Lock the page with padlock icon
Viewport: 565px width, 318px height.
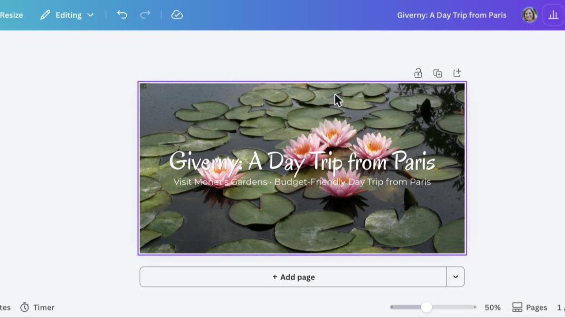(x=418, y=73)
